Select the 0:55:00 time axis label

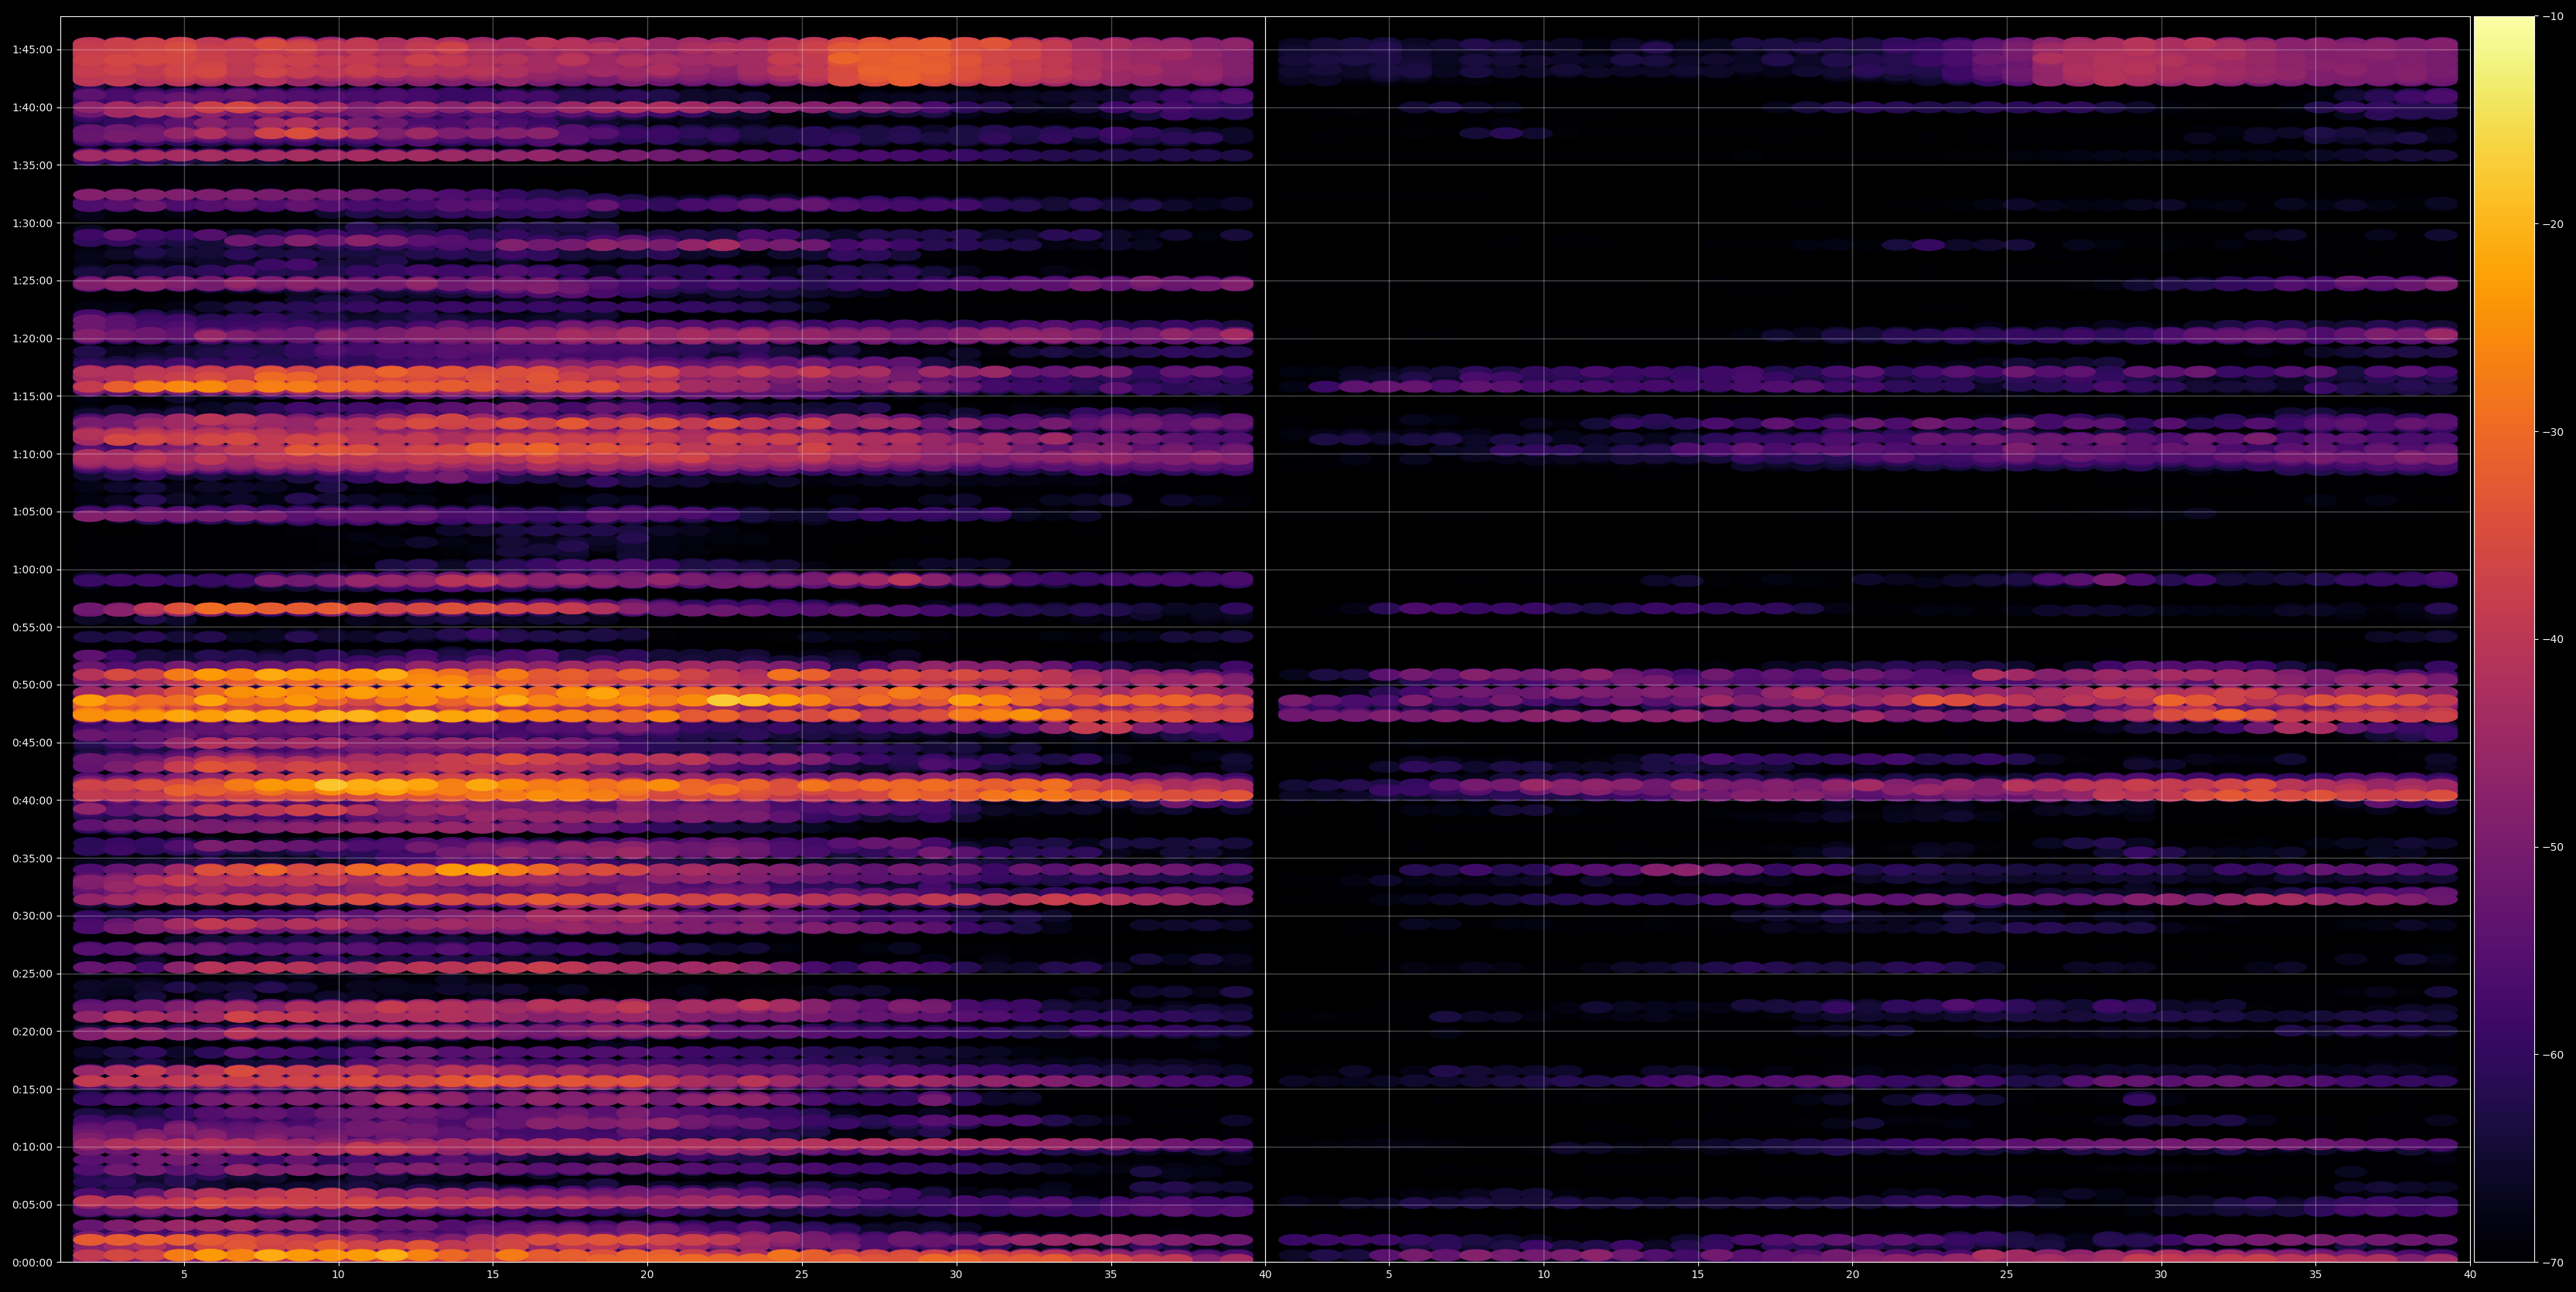[32, 627]
